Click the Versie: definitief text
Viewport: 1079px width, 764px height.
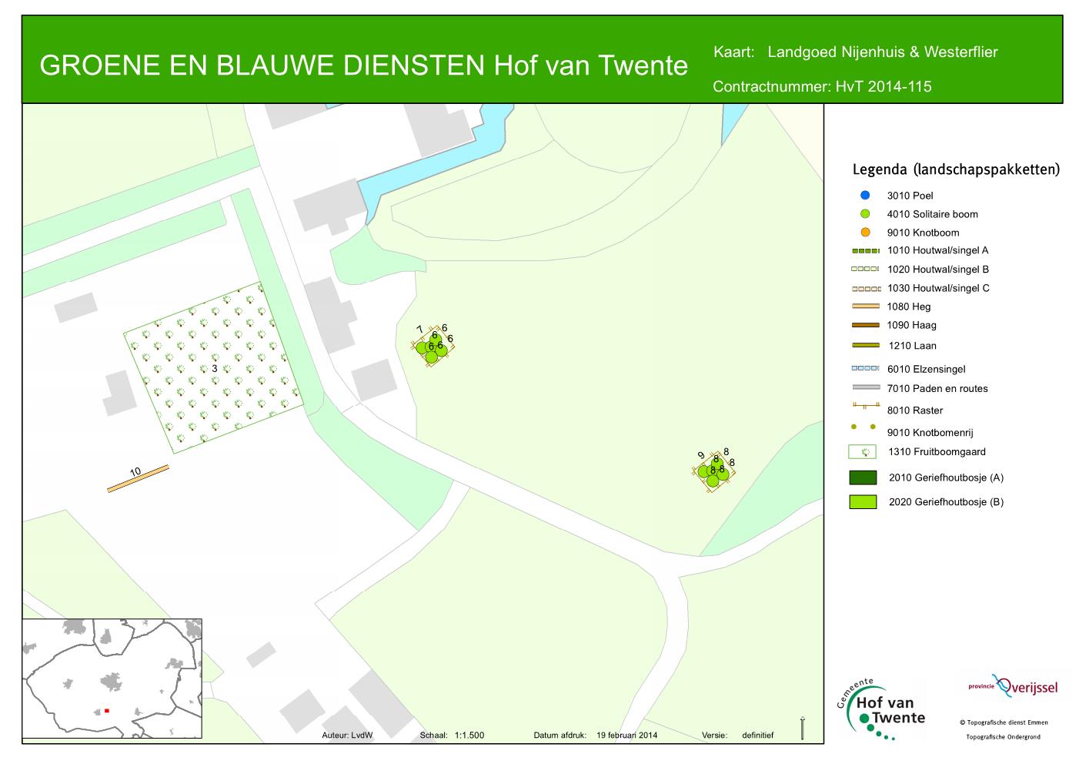tap(737, 736)
